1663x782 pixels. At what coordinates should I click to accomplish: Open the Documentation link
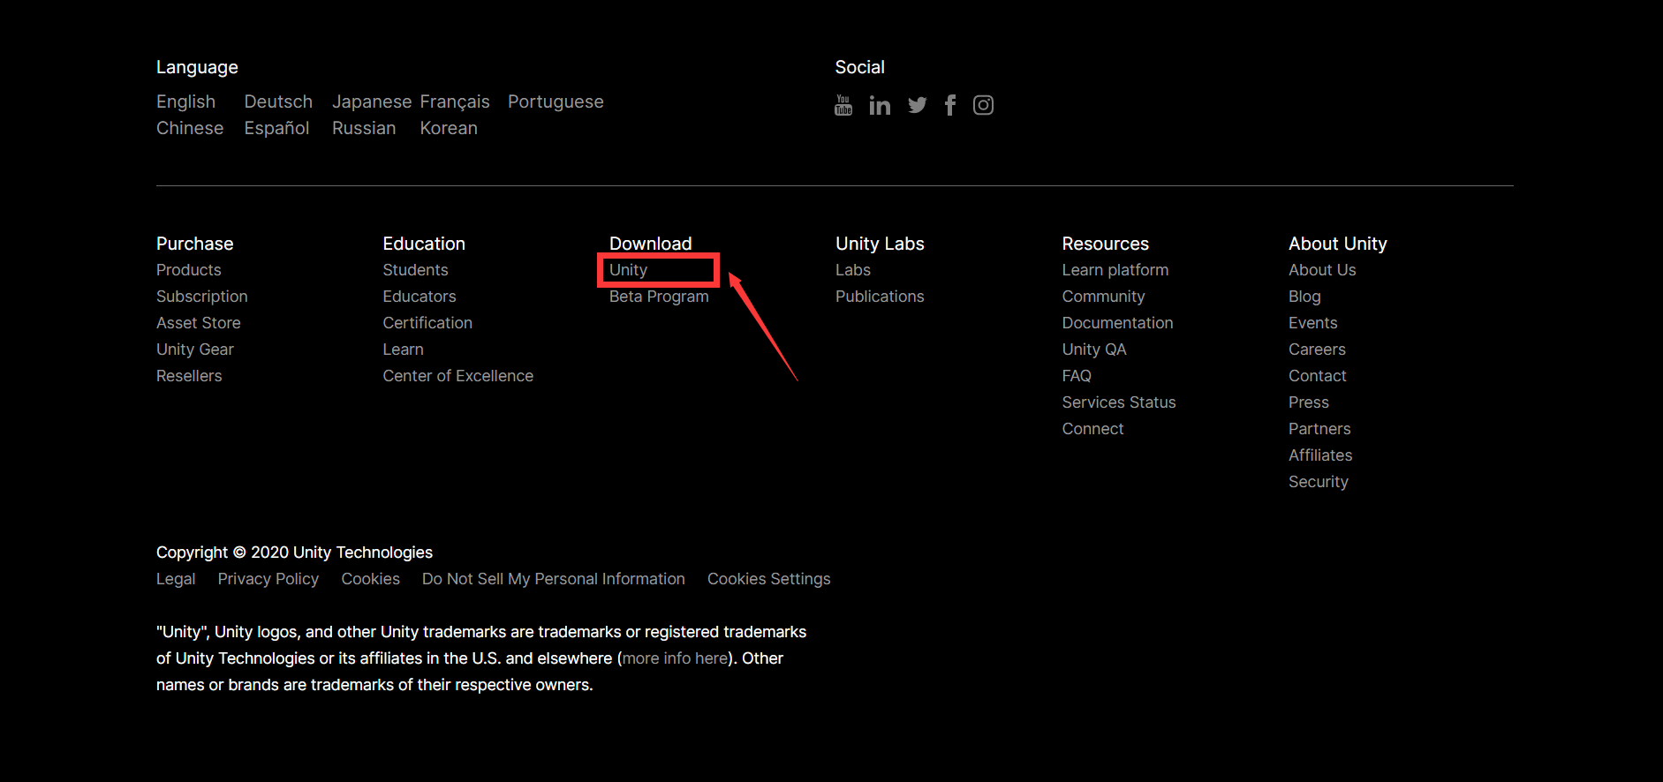pos(1118,323)
